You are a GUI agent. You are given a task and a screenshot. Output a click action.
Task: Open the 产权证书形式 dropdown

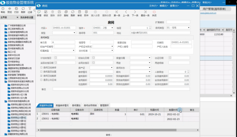coord(112,46)
